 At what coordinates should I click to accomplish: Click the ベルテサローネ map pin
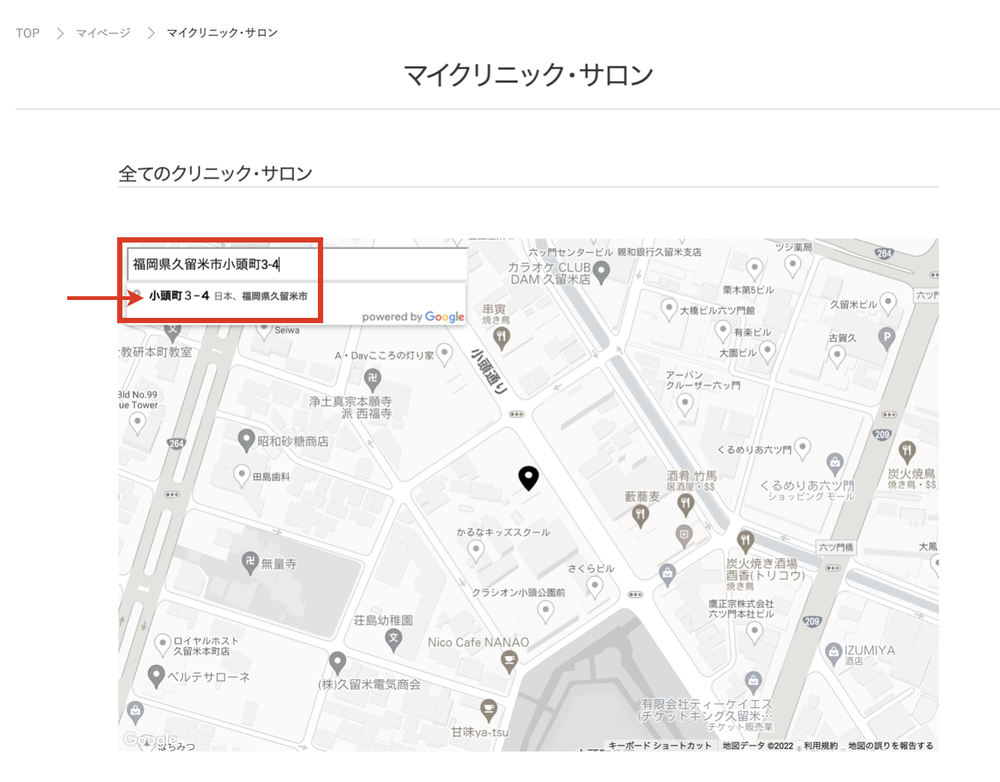coord(156,676)
